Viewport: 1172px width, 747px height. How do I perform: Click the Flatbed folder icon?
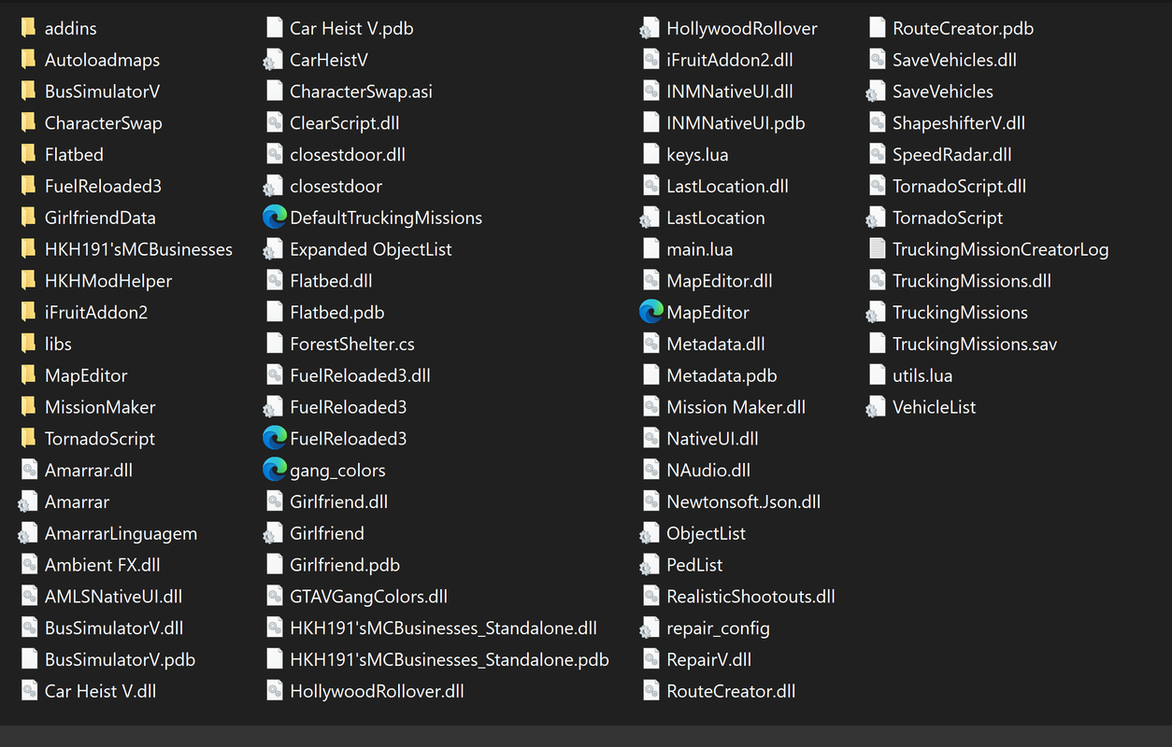(28, 154)
